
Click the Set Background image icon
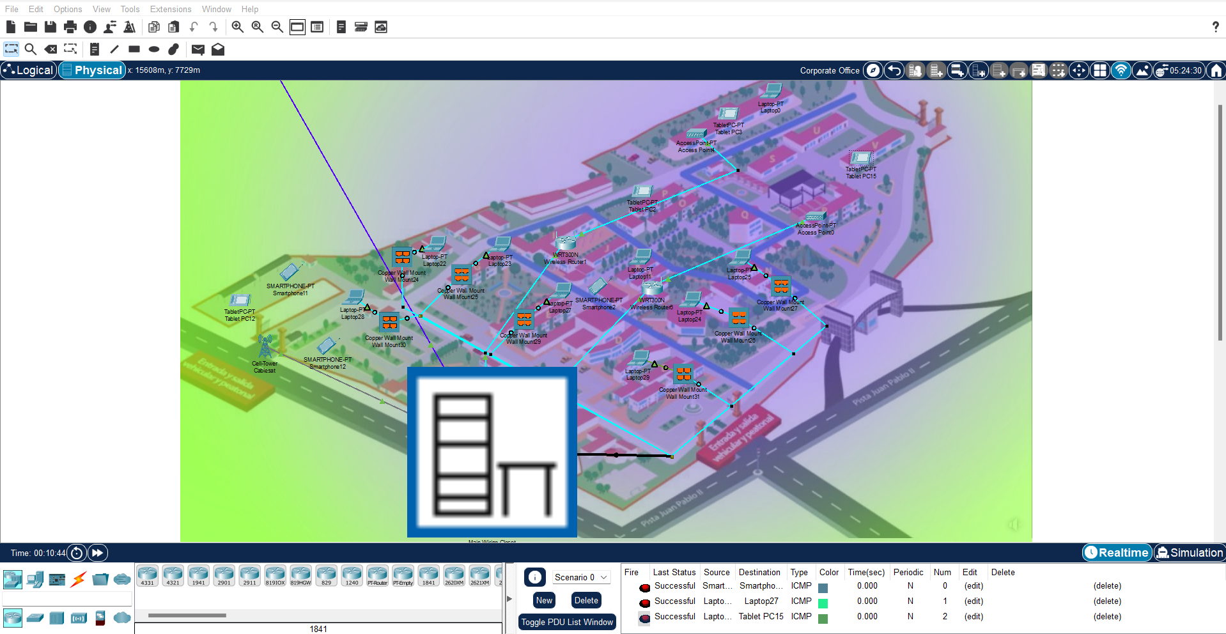tap(1142, 70)
